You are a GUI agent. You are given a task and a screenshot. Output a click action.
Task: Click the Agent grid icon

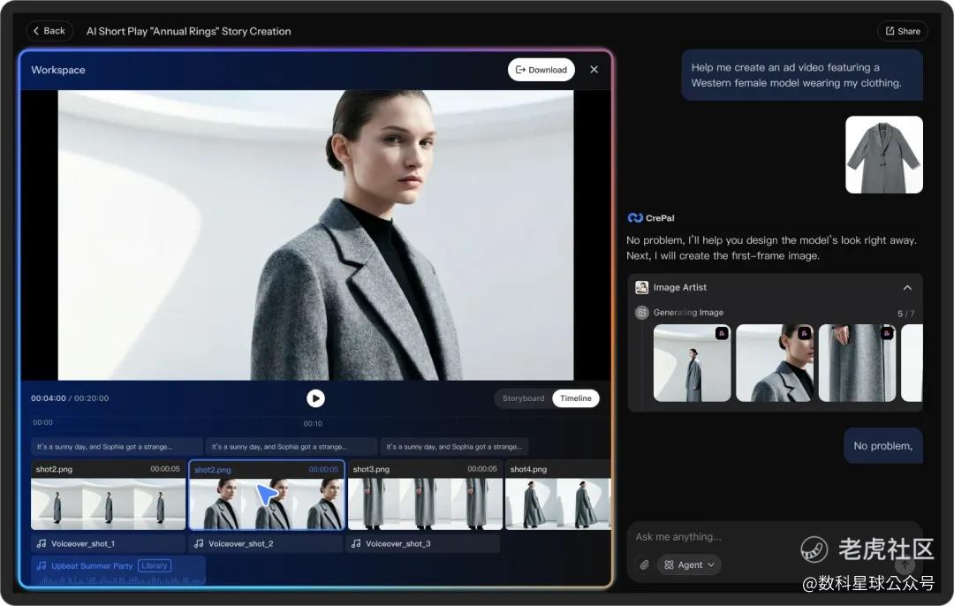669,564
